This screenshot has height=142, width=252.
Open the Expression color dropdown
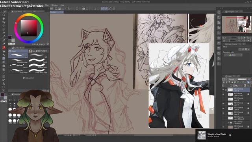pyautogui.click(x=233, y=55)
